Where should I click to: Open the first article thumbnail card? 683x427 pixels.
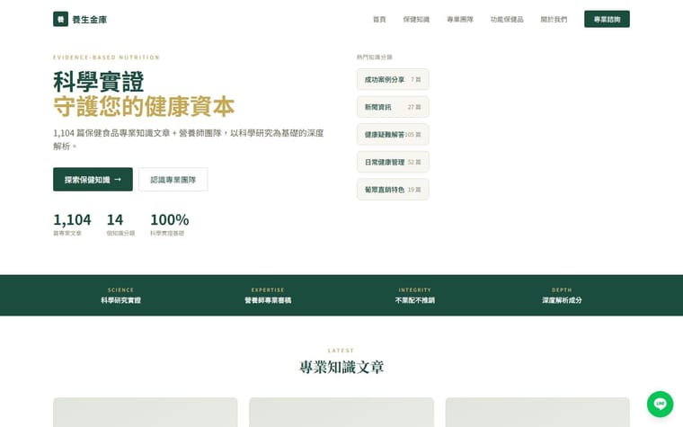(145, 413)
